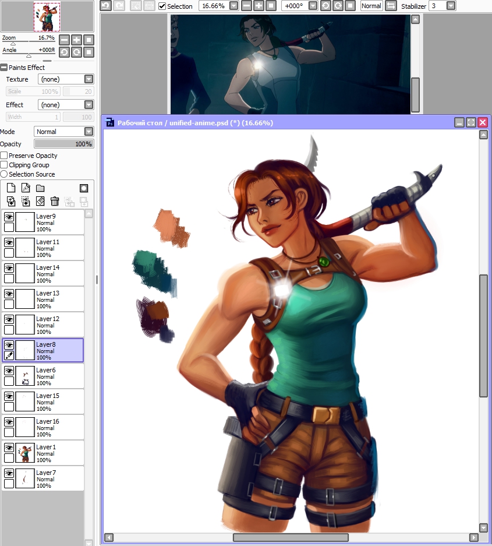Zoom out using top toolbar minus button
This screenshot has height=546, width=492.
click(x=246, y=6)
